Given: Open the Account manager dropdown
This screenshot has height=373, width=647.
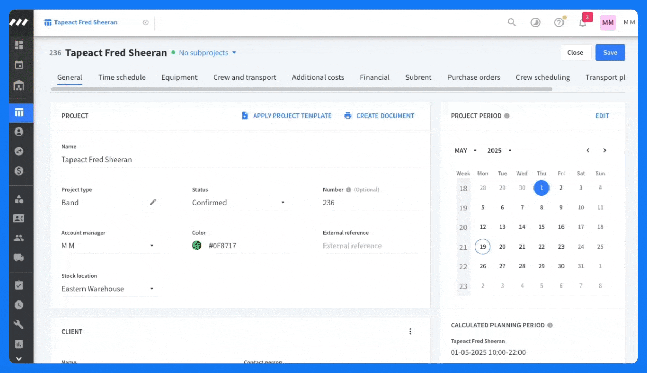Looking at the screenshot, I should tap(108, 246).
